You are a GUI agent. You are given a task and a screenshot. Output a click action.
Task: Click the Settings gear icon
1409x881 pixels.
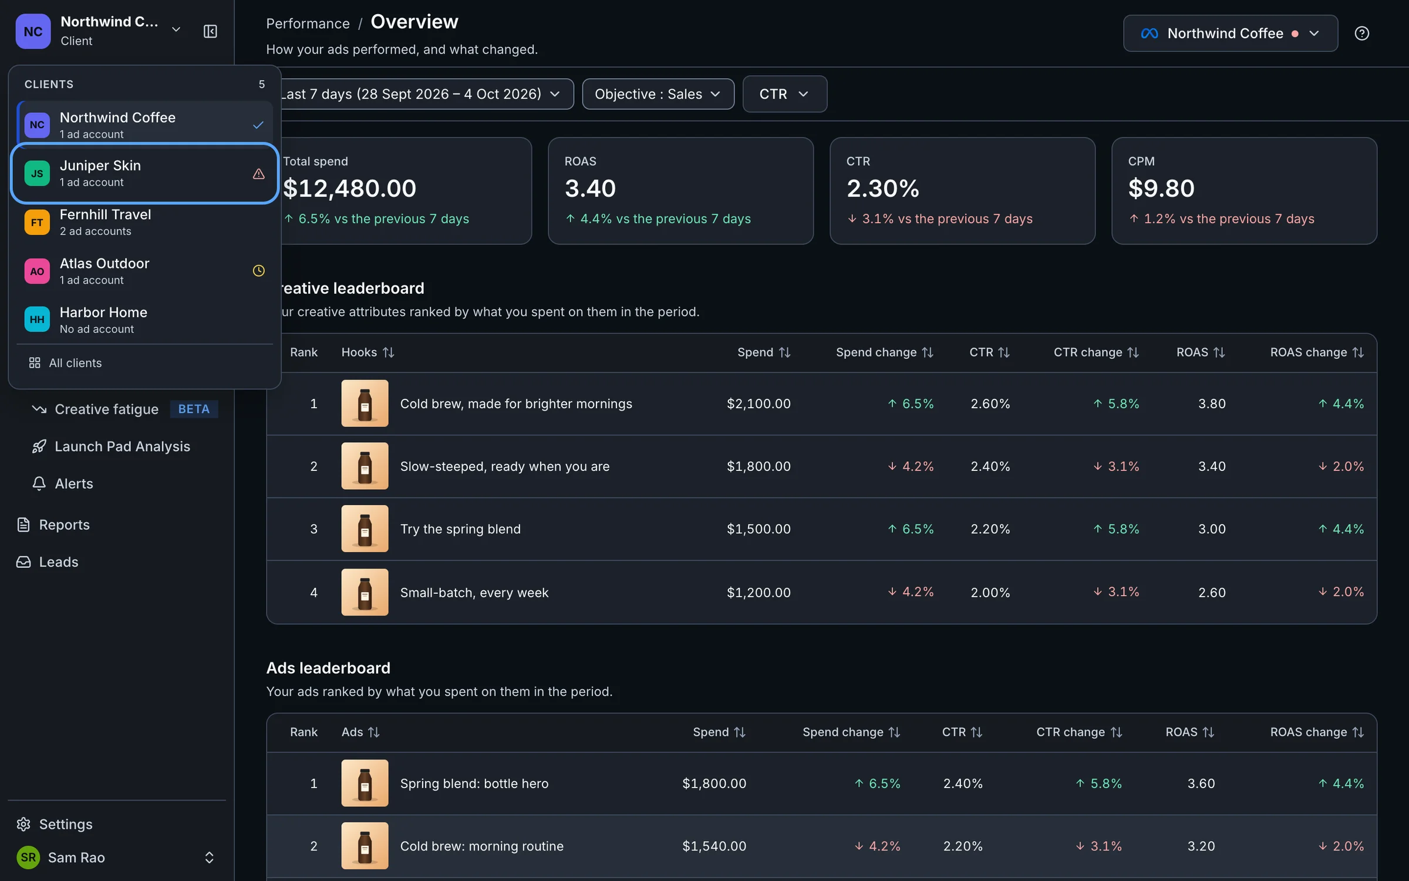tap(23, 824)
